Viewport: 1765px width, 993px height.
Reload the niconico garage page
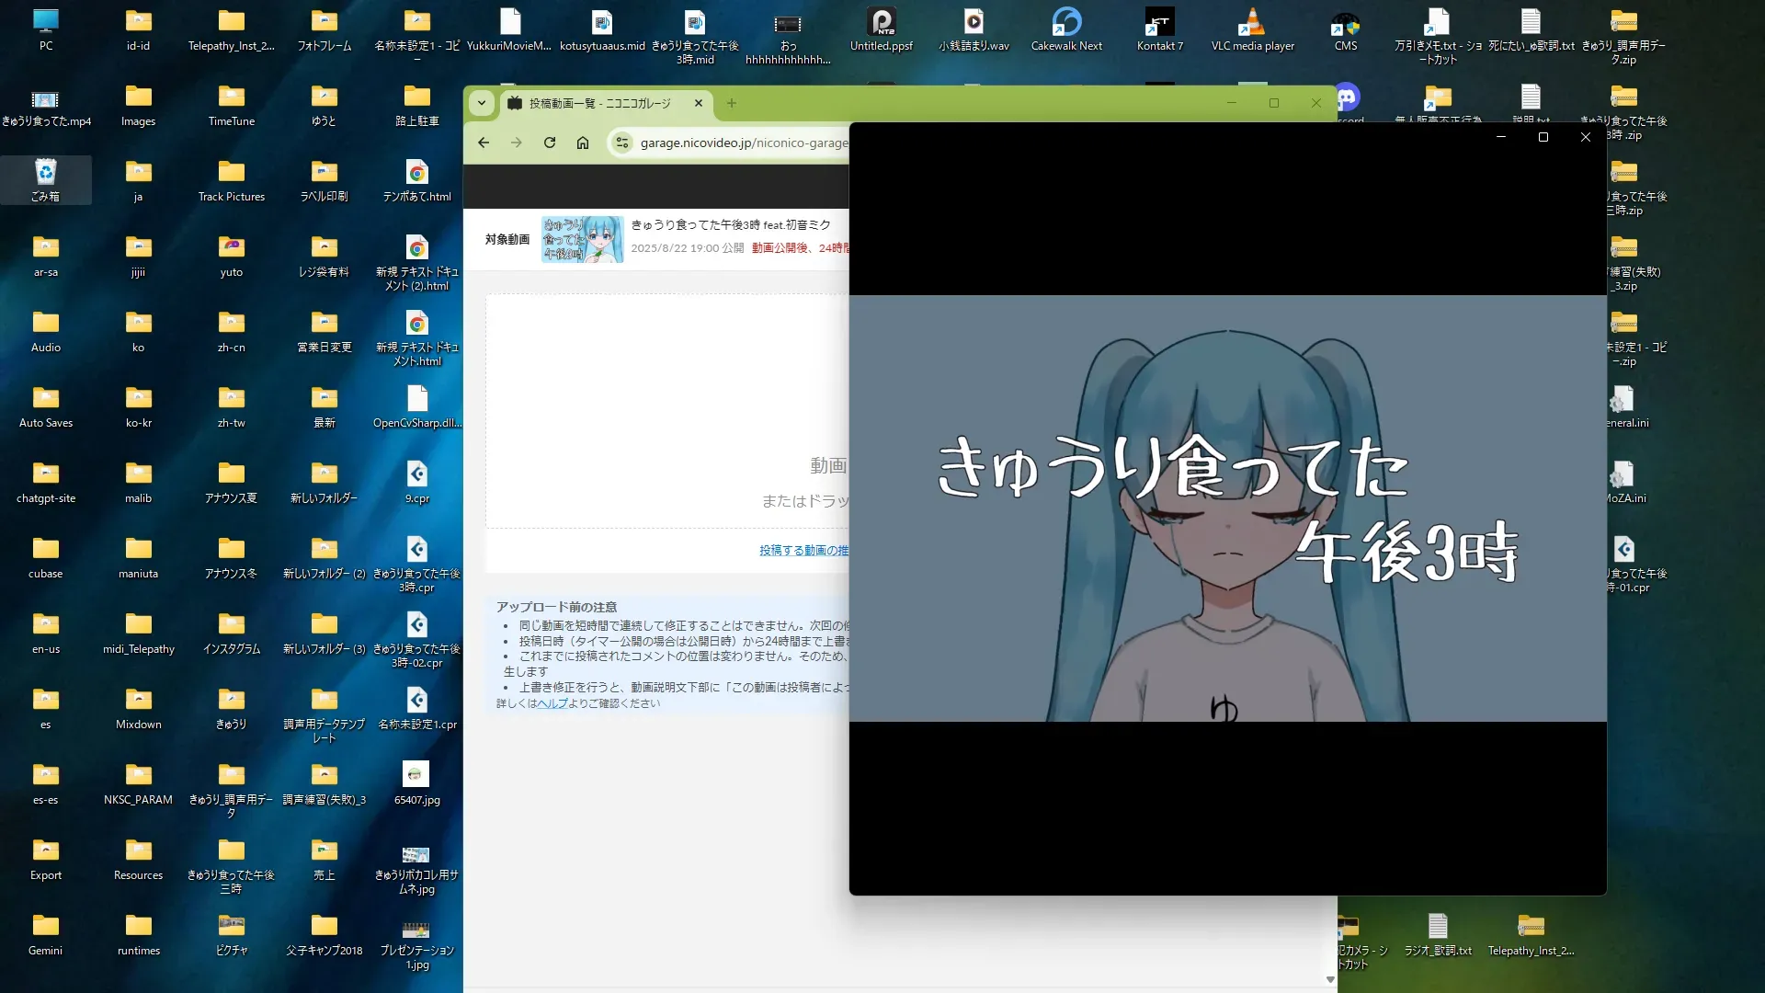click(x=550, y=143)
